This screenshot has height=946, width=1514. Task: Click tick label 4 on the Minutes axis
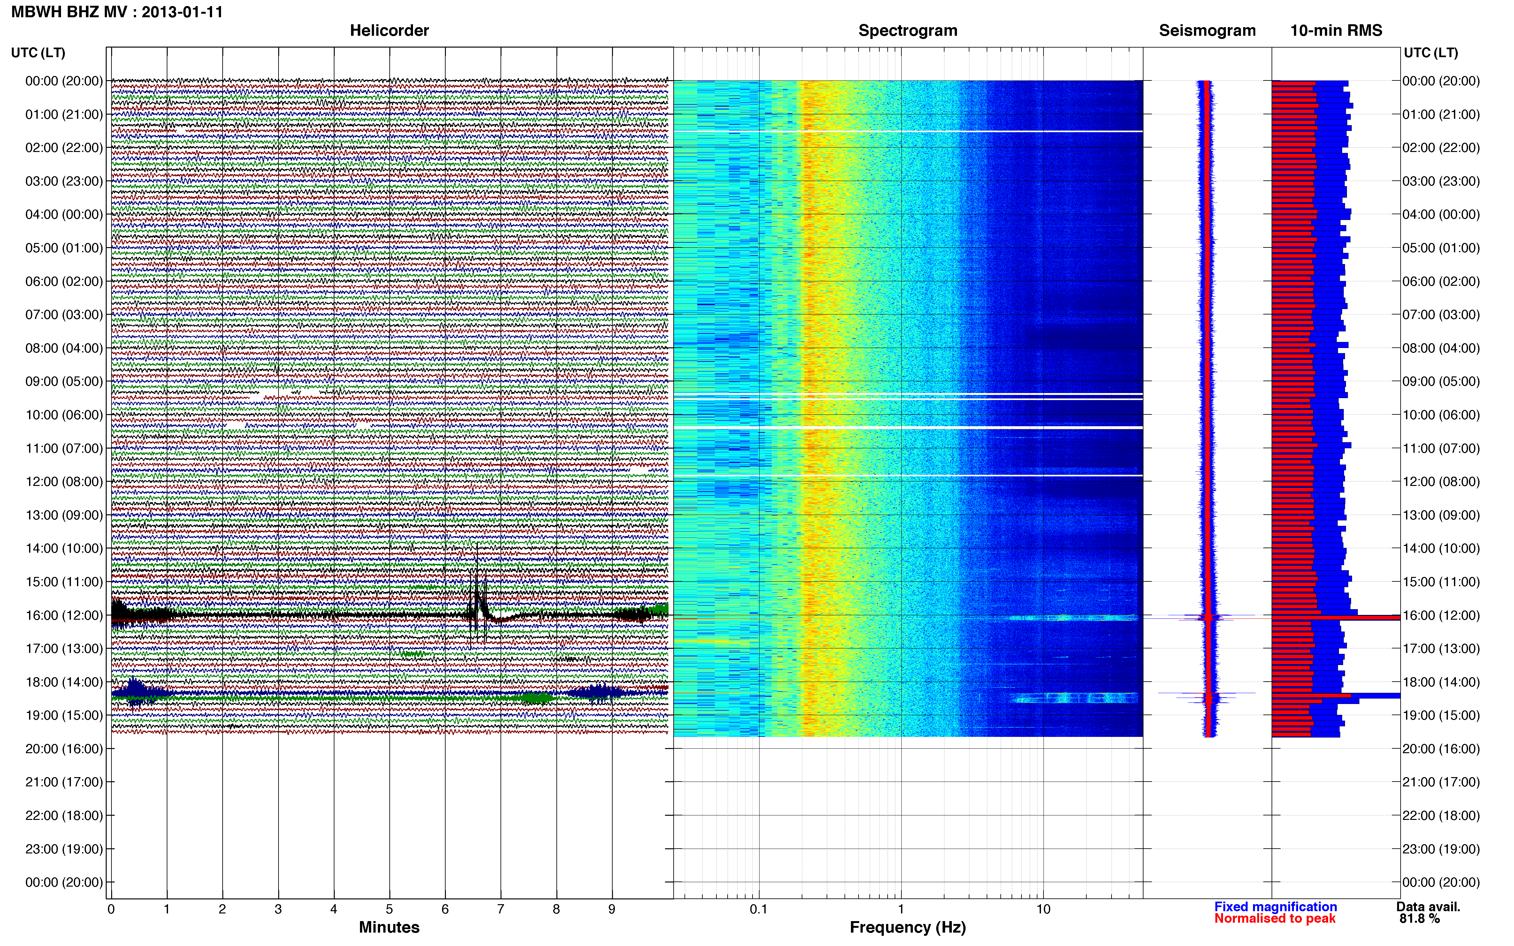[333, 909]
